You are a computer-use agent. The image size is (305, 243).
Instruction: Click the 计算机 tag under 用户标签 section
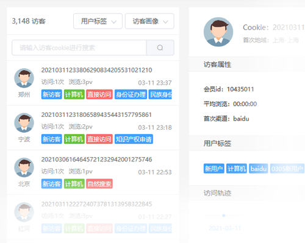(237, 169)
